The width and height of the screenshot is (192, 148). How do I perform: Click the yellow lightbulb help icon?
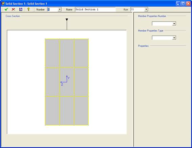click(x=28, y=9)
